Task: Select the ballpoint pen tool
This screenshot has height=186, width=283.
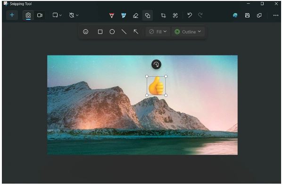Action: click(x=112, y=16)
